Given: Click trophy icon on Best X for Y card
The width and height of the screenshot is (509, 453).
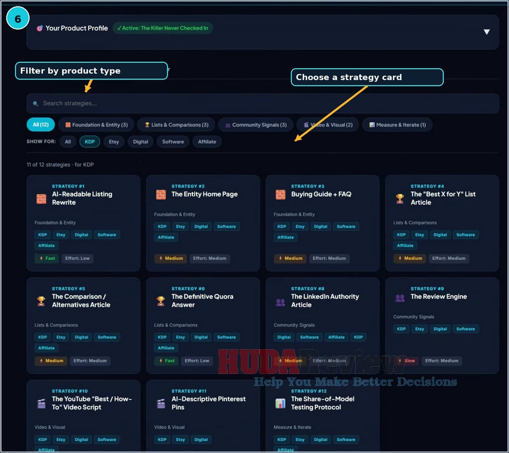Looking at the screenshot, I should point(400,199).
